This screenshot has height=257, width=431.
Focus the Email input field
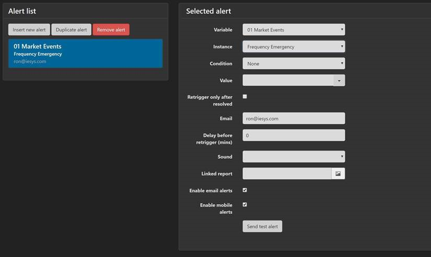[293, 119]
